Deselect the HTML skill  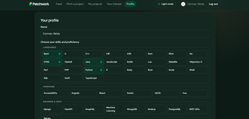pos(52,62)
